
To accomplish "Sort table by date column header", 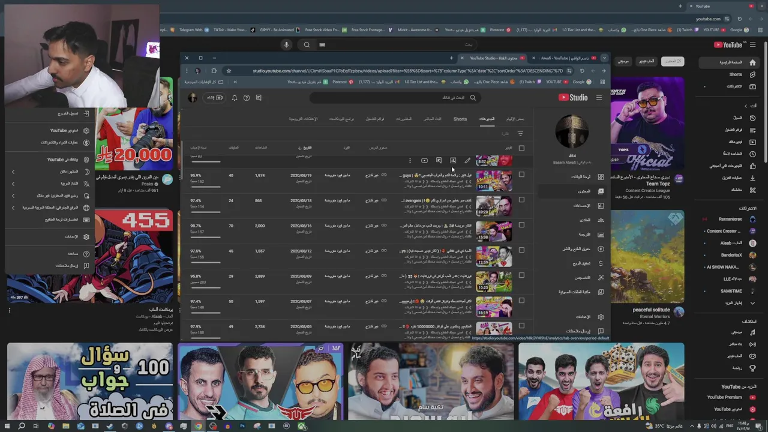I will tap(305, 148).
